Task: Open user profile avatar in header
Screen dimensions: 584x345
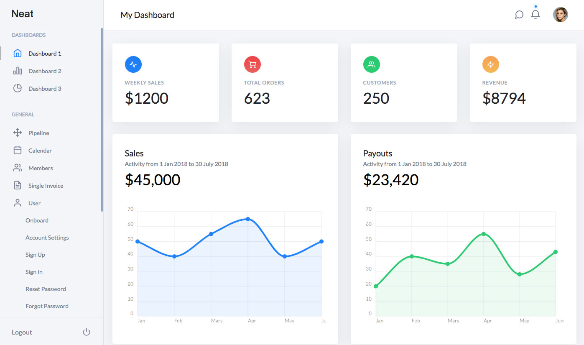Action: pos(560,15)
